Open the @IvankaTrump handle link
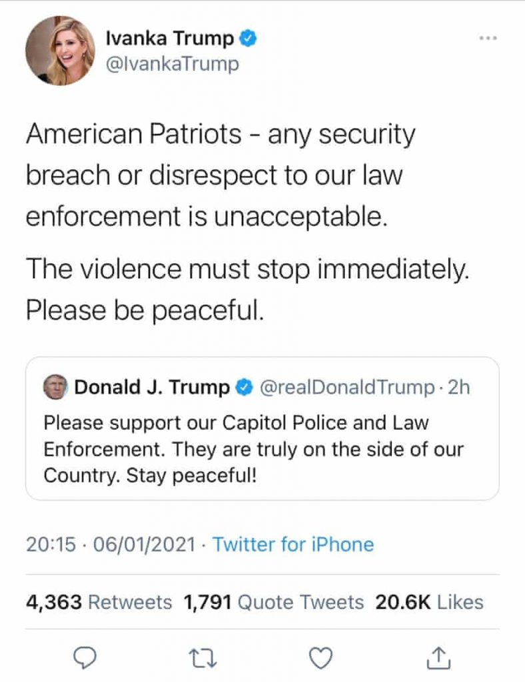 pos(172,64)
